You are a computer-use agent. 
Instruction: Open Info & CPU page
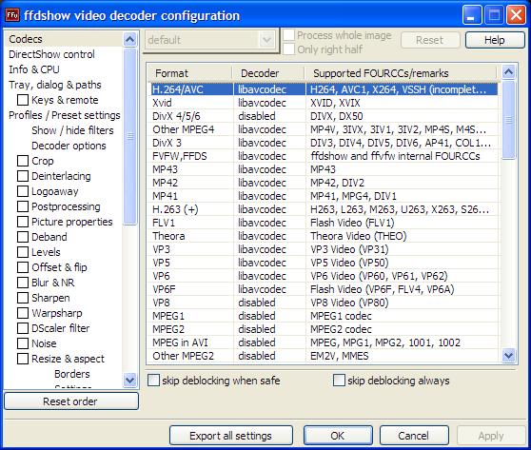click(34, 69)
